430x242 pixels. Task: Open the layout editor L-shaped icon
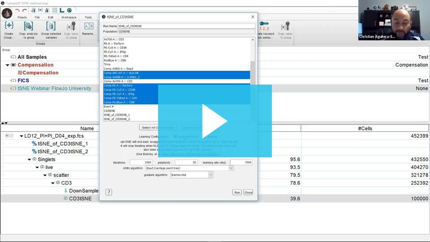click(x=62, y=10)
